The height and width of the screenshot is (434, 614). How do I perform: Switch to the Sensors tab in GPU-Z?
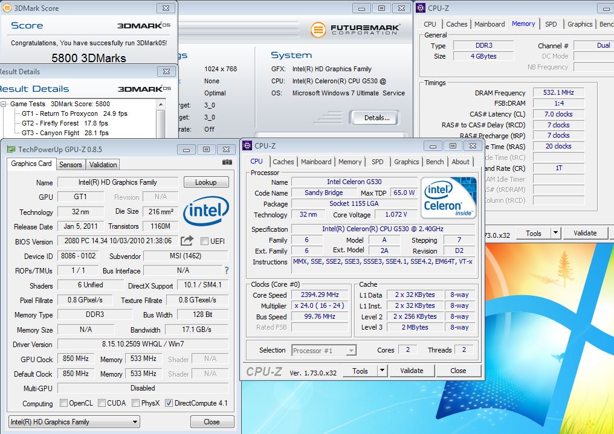71,165
